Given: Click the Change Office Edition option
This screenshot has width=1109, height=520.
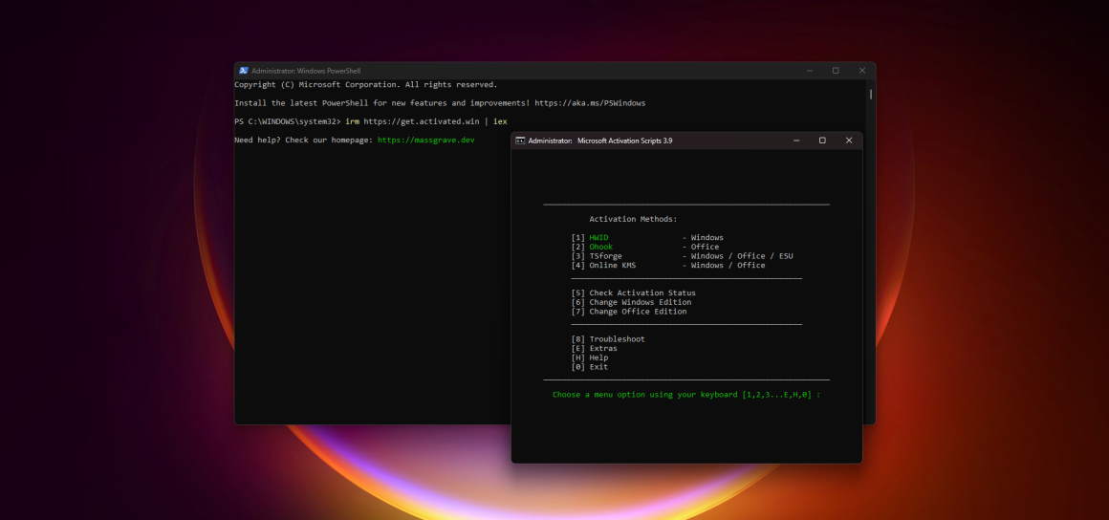Looking at the screenshot, I should pyautogui.click(x=637, y=312).
